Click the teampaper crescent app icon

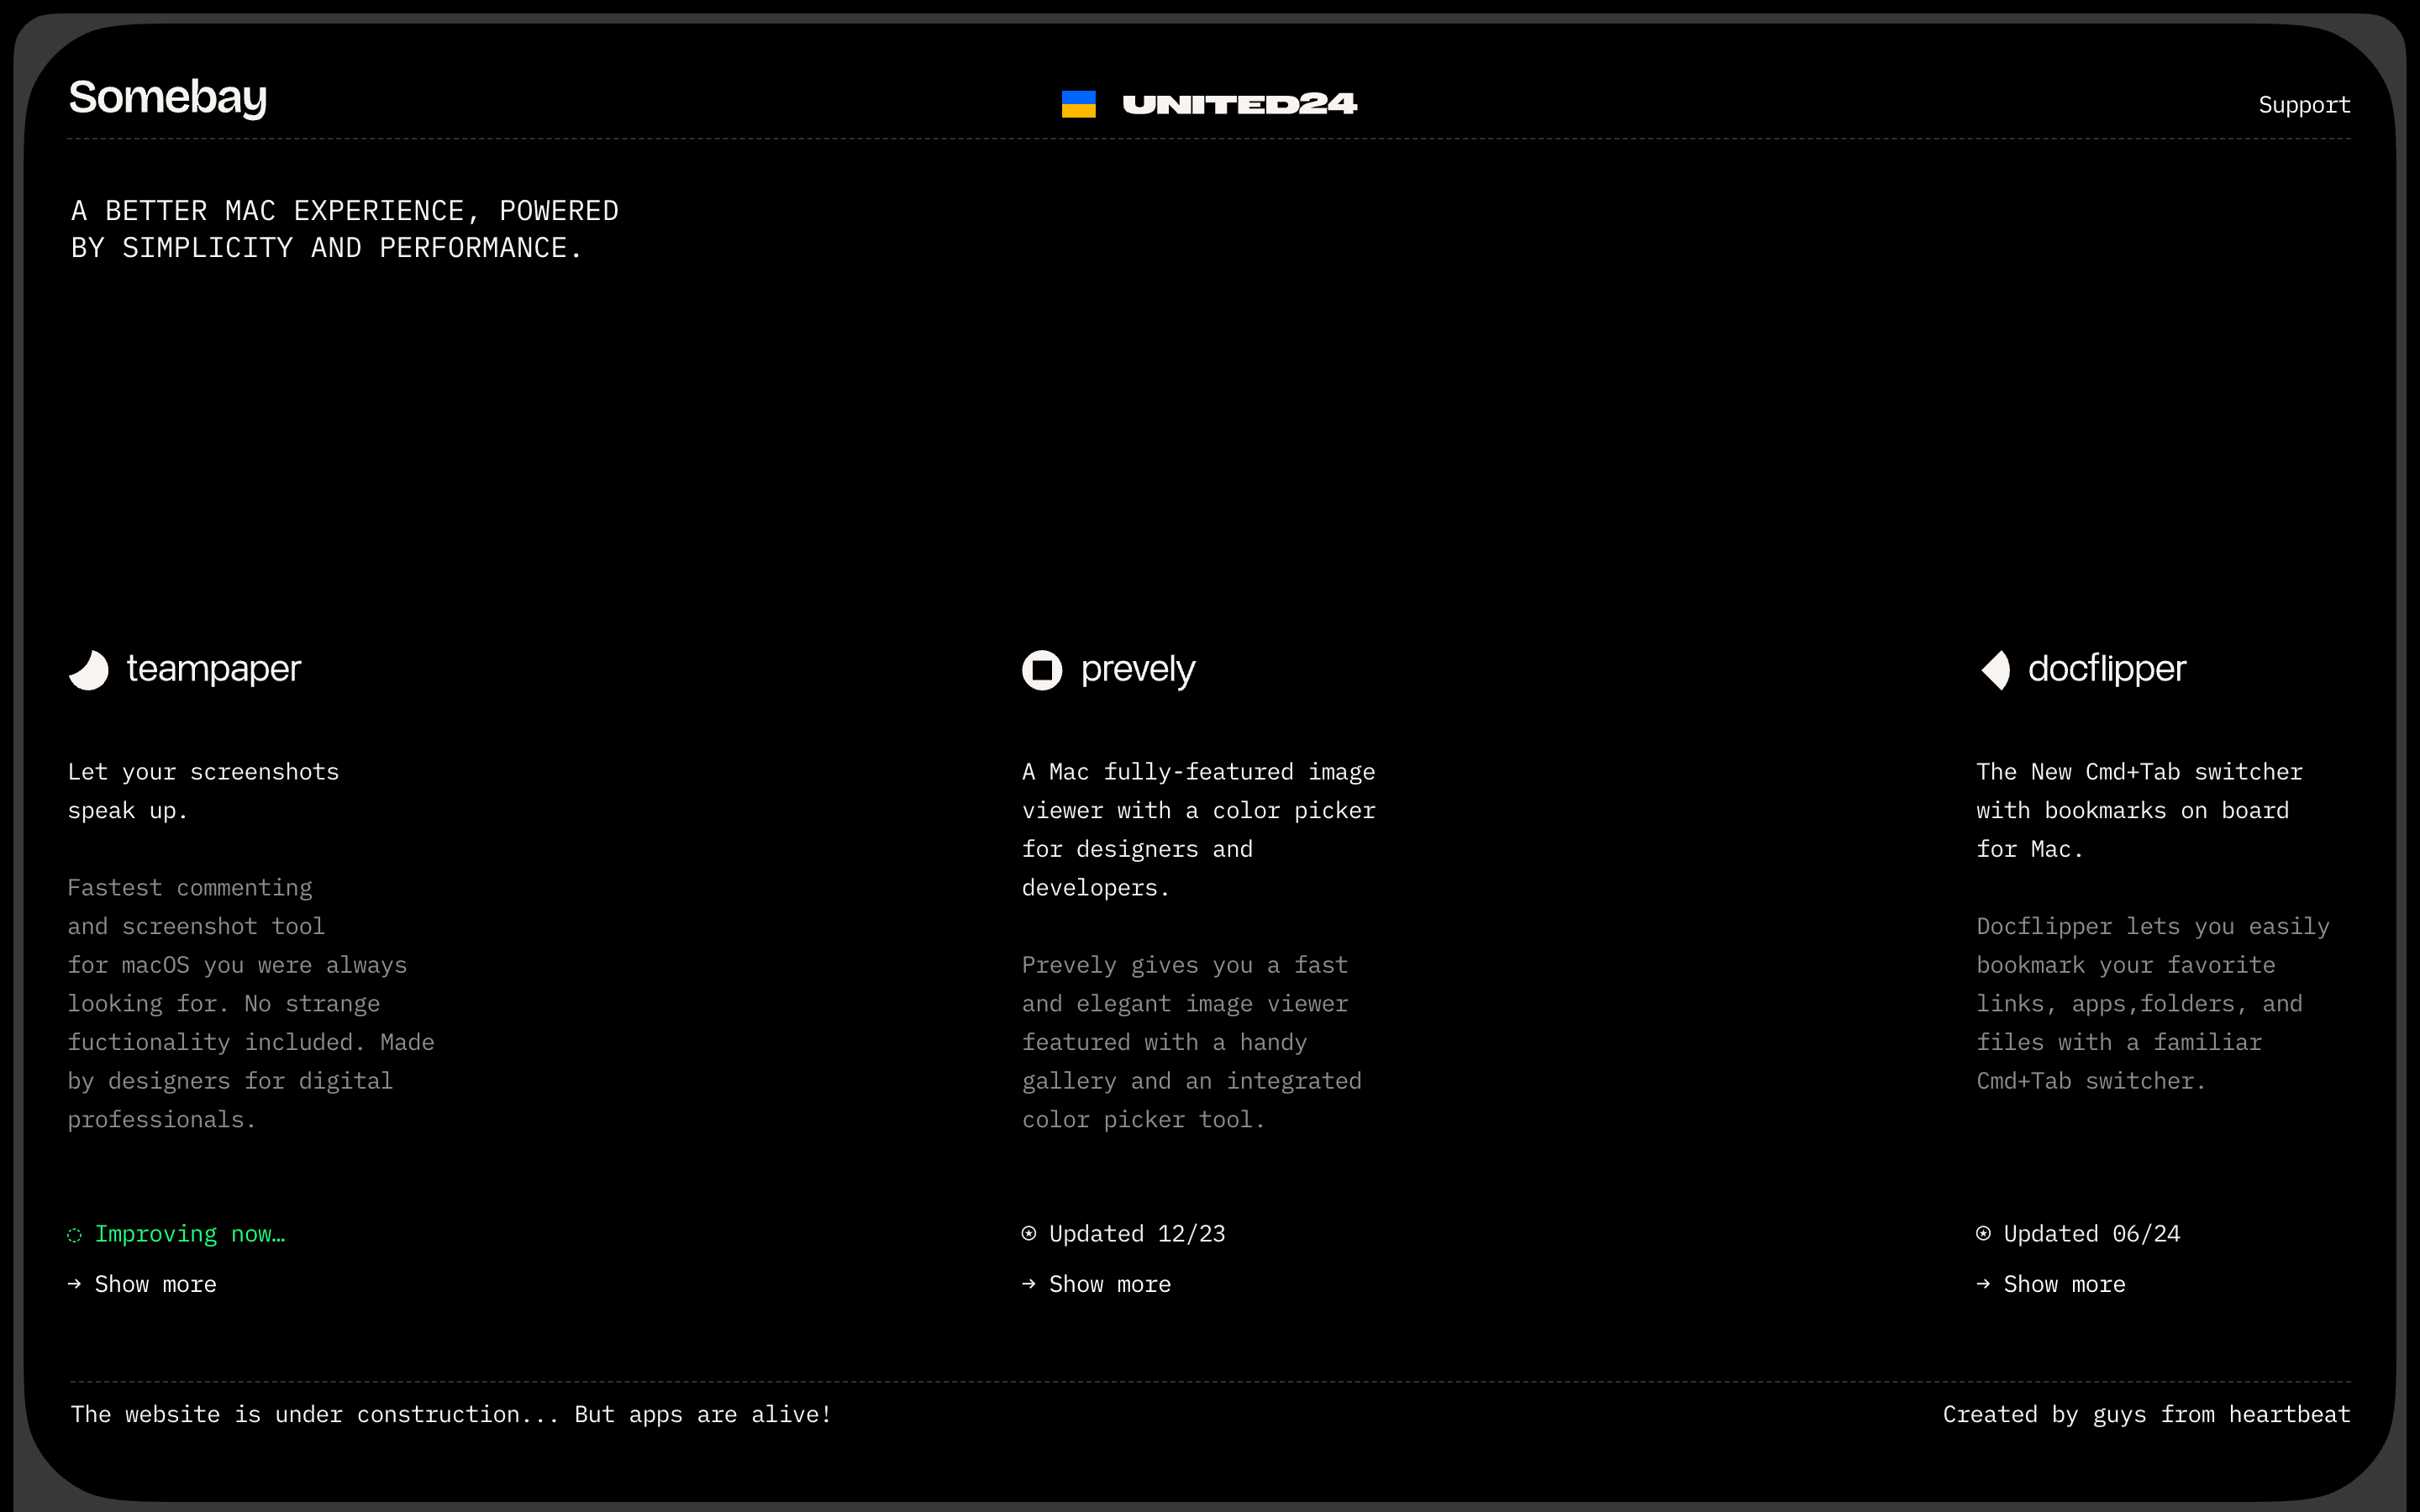(89, 670)
